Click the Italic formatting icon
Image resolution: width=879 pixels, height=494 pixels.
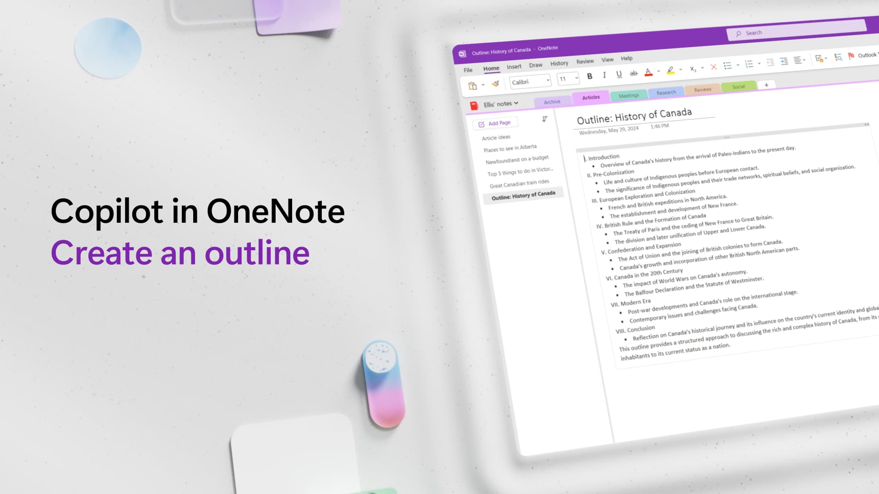tap(604, 74)
